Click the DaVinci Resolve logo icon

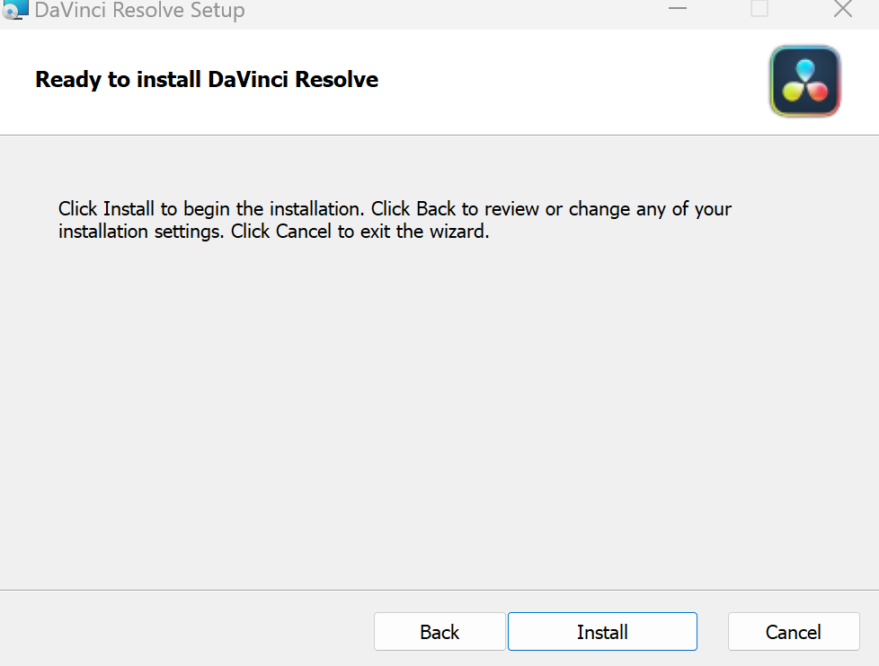tap(805, 81)
